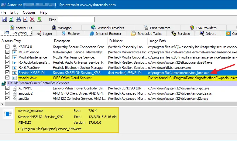237x141 pixels.
Task: Uncheck the MozillaMaintenance checkbox
Action: [7, 57]
